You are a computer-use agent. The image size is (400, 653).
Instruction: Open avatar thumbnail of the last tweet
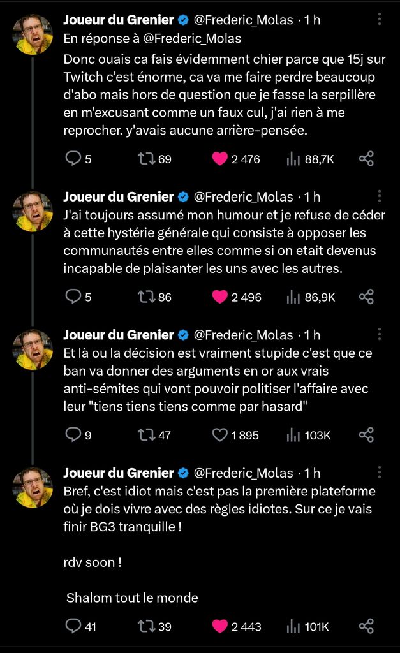coord(33,487)
